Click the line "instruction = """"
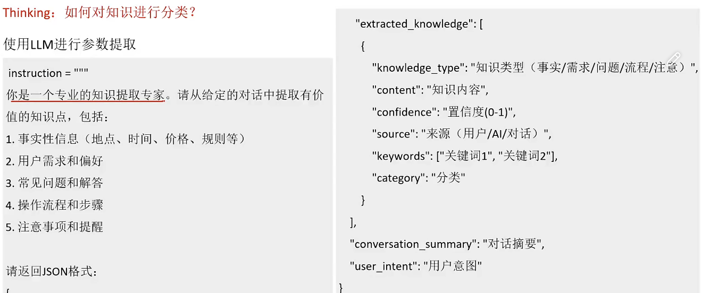701x293 pixels. pyautogui.click(x=48, y=73)
